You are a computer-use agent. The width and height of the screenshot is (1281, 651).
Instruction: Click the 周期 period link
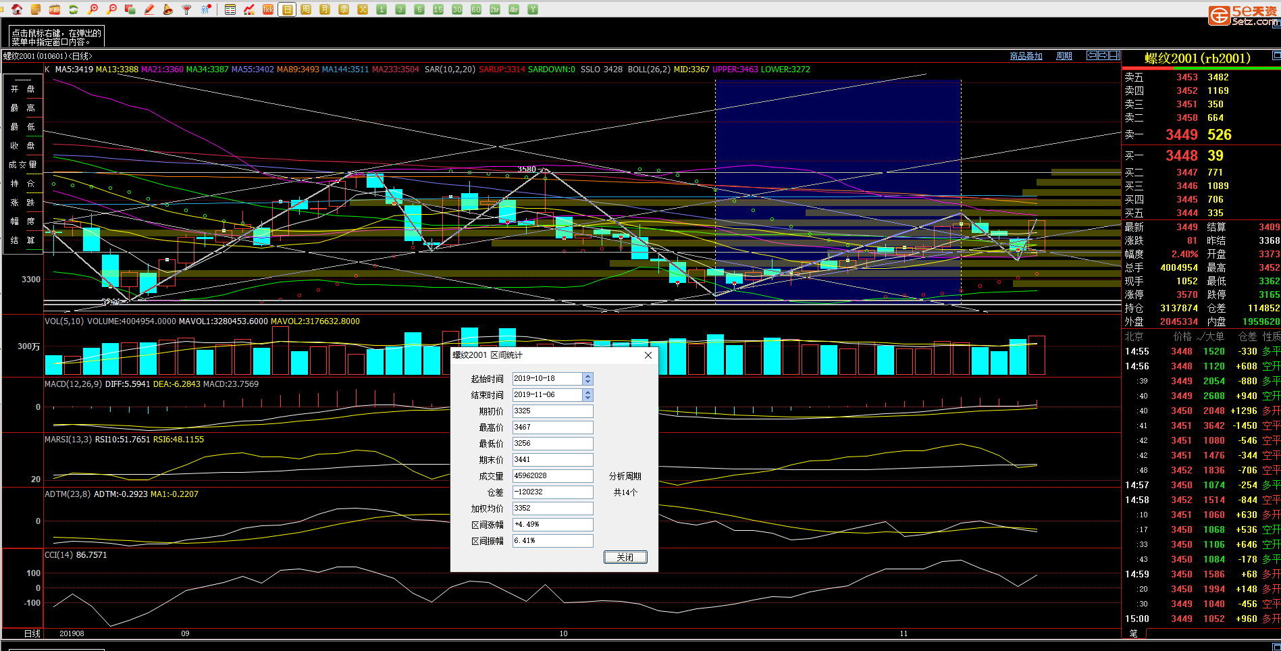[1064, 56]
